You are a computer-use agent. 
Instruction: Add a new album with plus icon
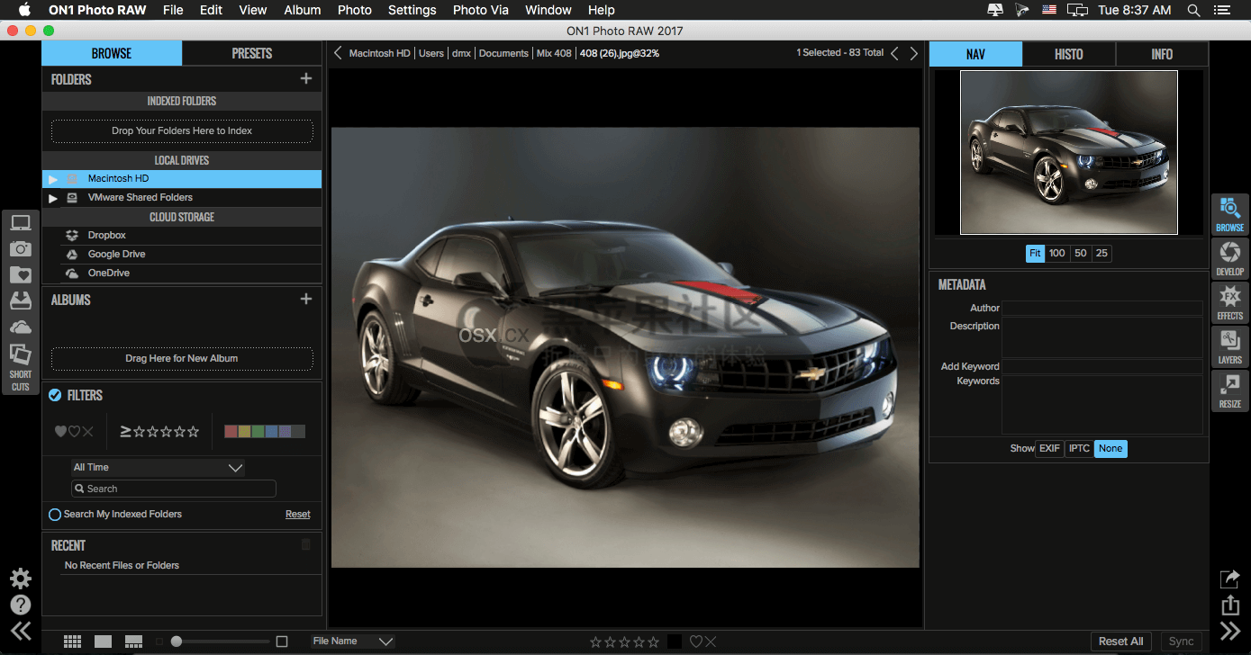(x=306, y=299)
